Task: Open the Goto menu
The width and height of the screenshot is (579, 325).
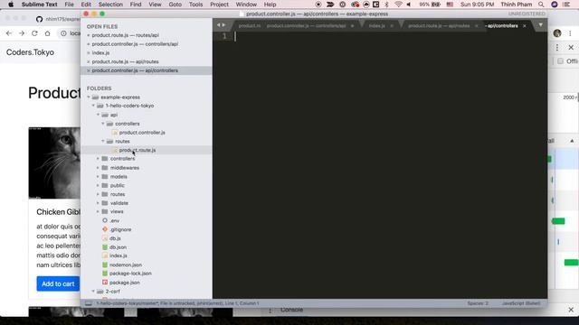Action: click(x=175, y=5)
